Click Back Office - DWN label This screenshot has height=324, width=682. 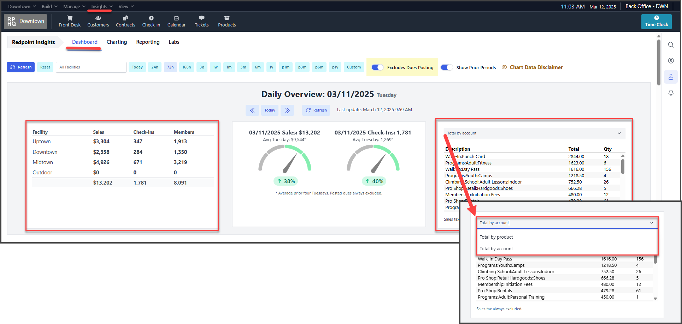[647, 6]
